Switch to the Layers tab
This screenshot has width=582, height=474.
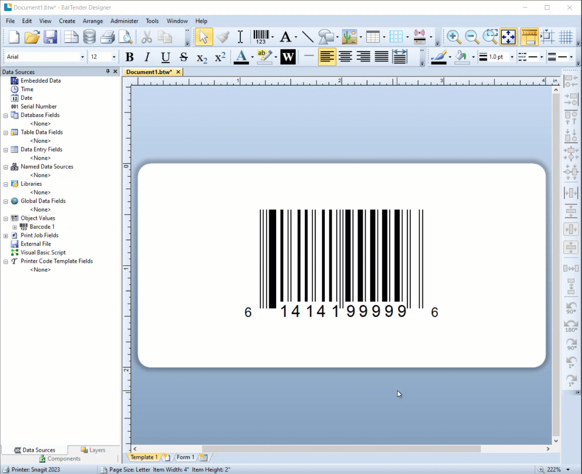click(x=93, y=450)
